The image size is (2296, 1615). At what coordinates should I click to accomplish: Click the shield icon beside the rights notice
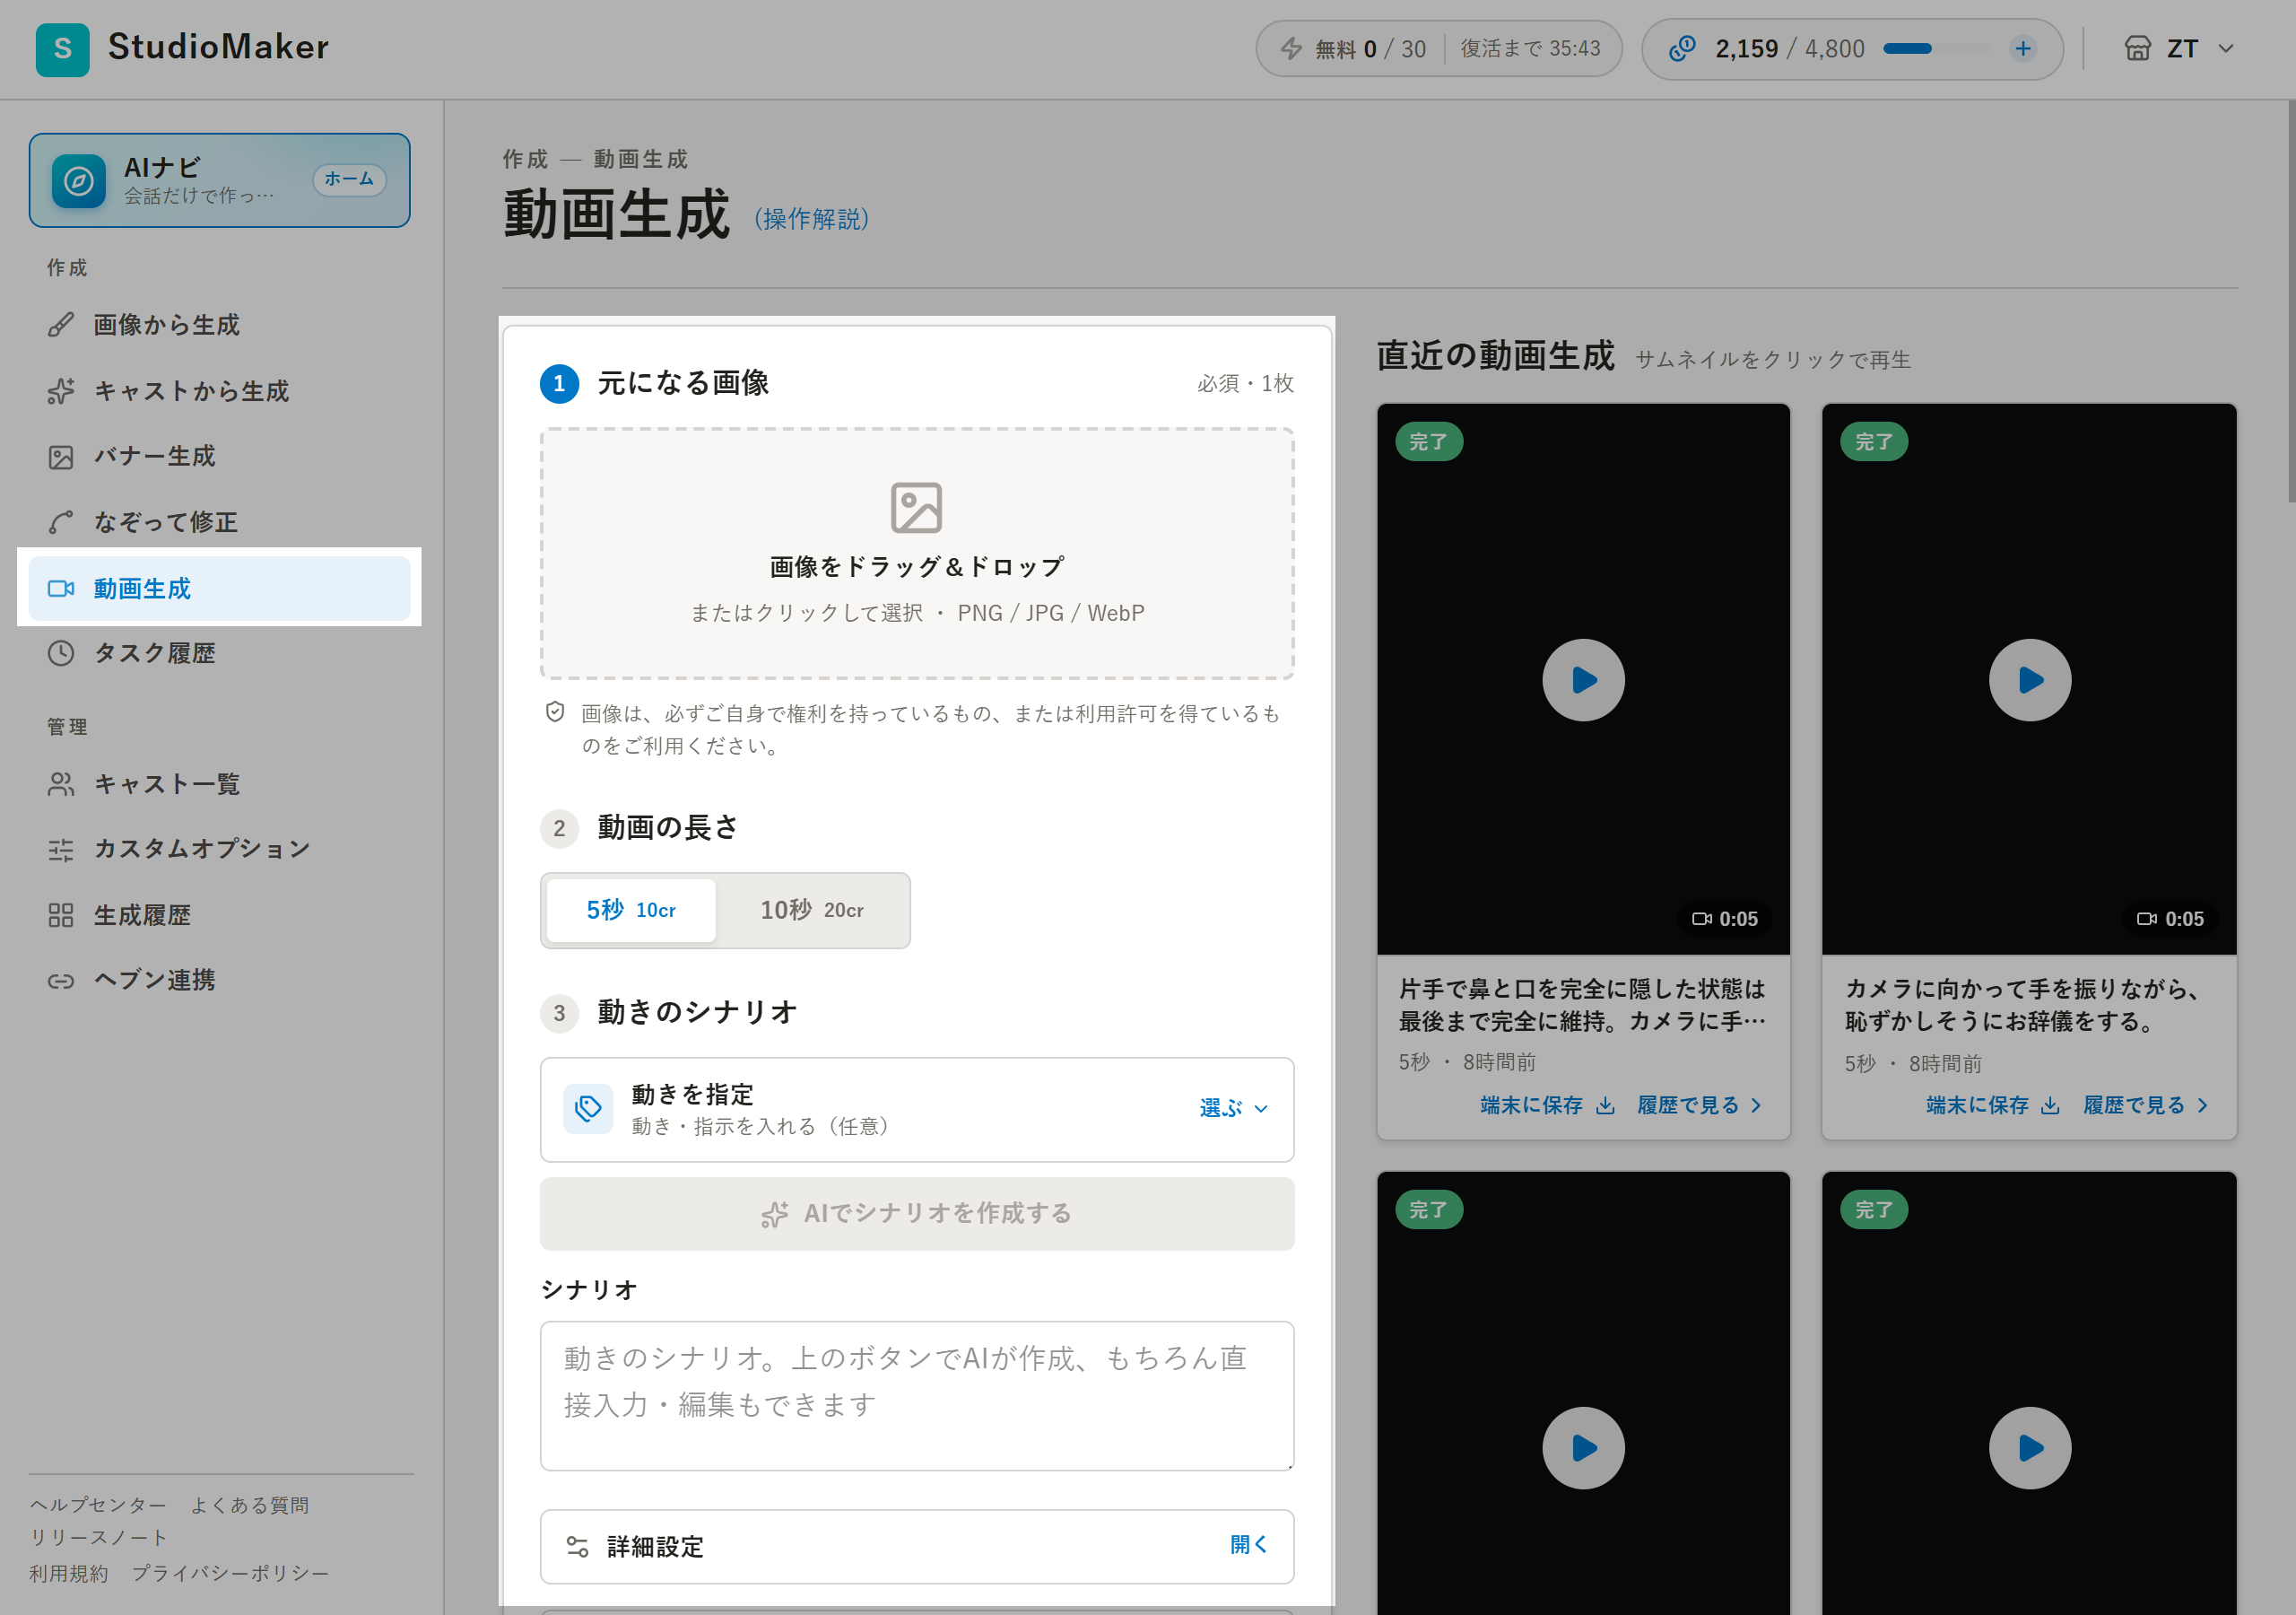(555, 712)
